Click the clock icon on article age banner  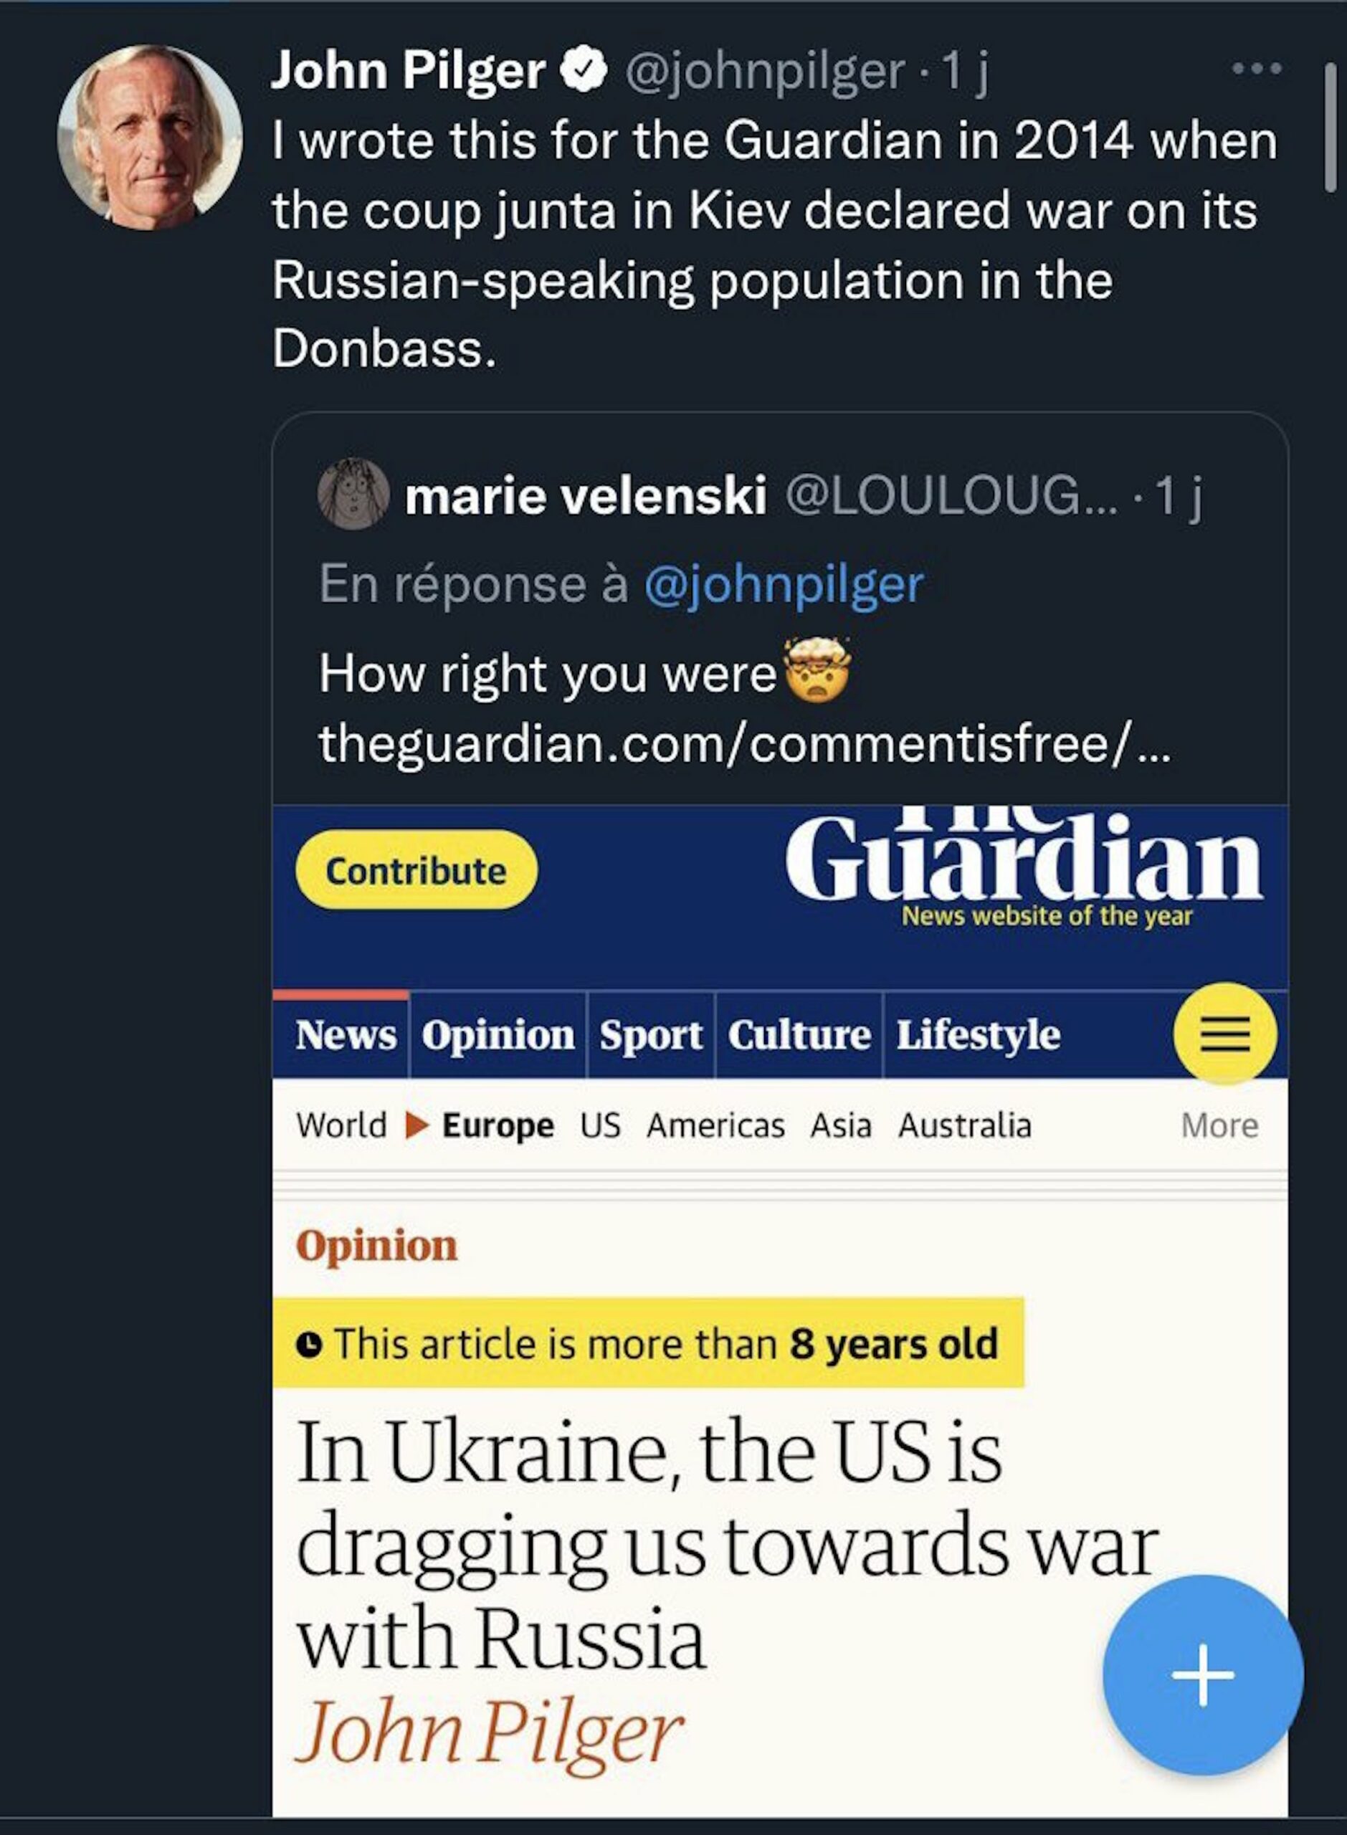click(x=308, y=1344)
